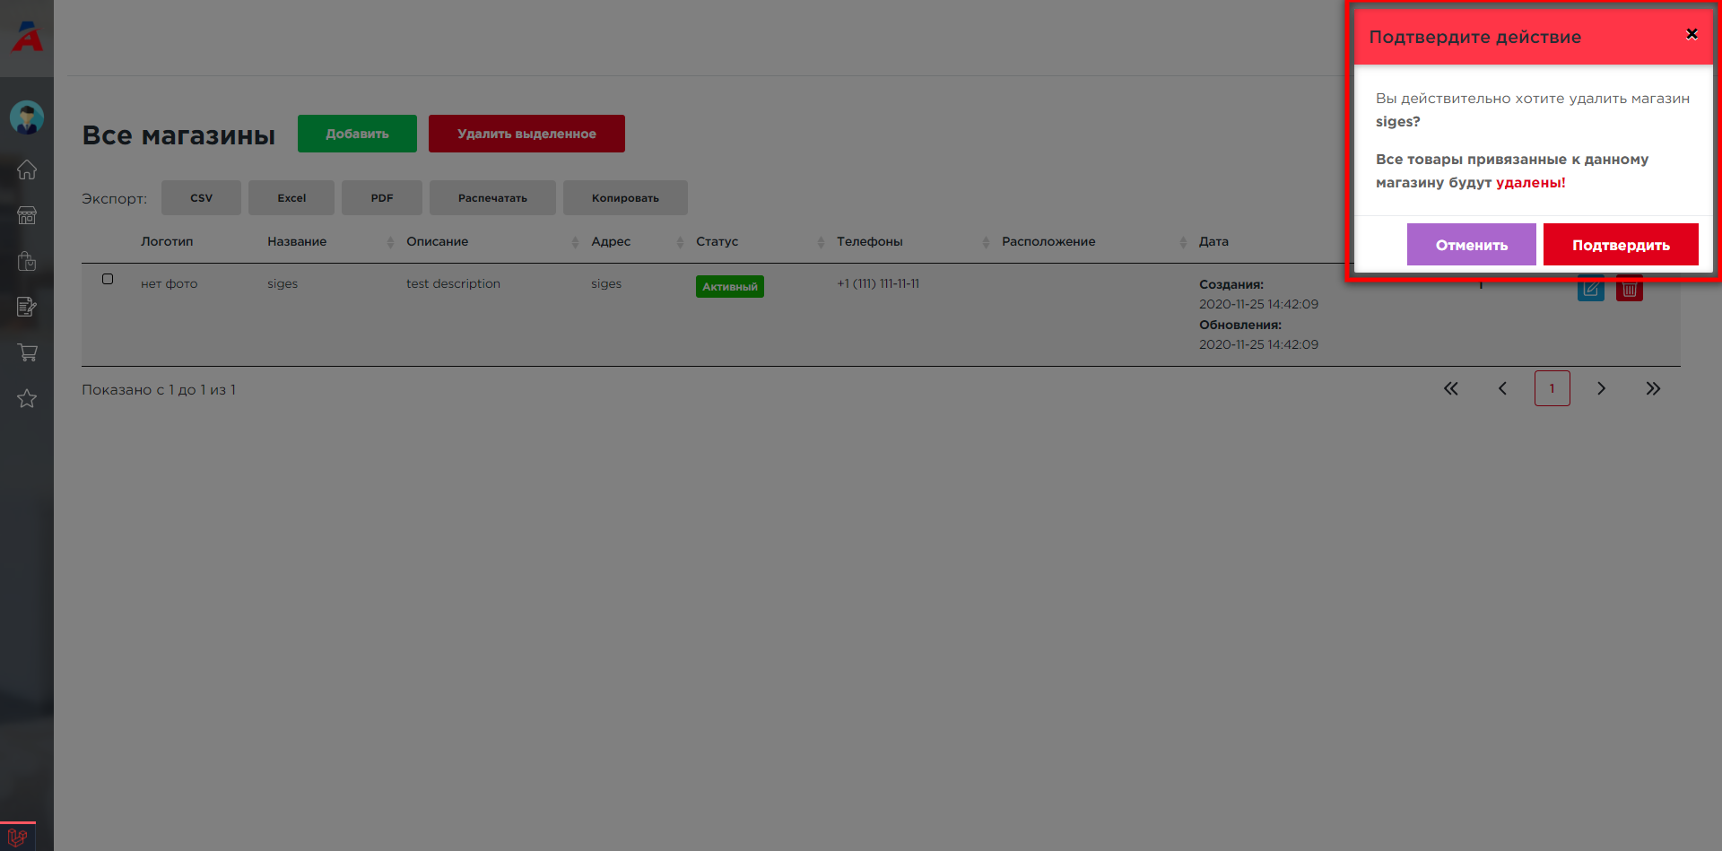
Task: Tick the checkbox for siges row
Action: point(108,279)
